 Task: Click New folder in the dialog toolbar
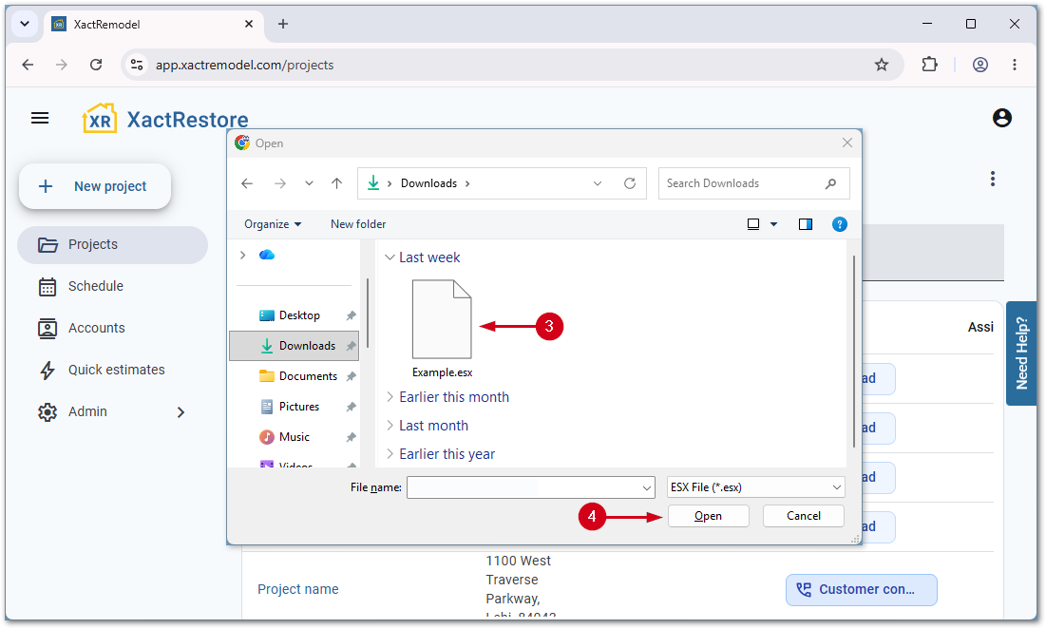click(358, 224)
